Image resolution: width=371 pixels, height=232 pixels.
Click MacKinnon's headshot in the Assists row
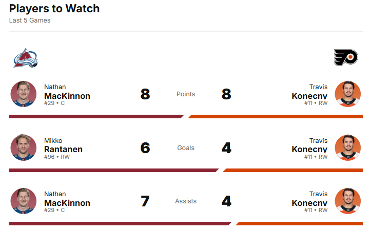pyautogui.click(x=24, y=201)
